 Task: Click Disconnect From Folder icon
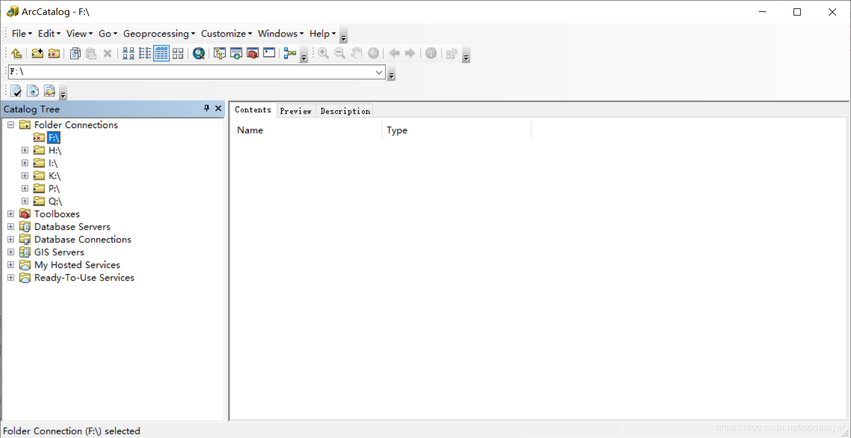click(x=54, y=53)
